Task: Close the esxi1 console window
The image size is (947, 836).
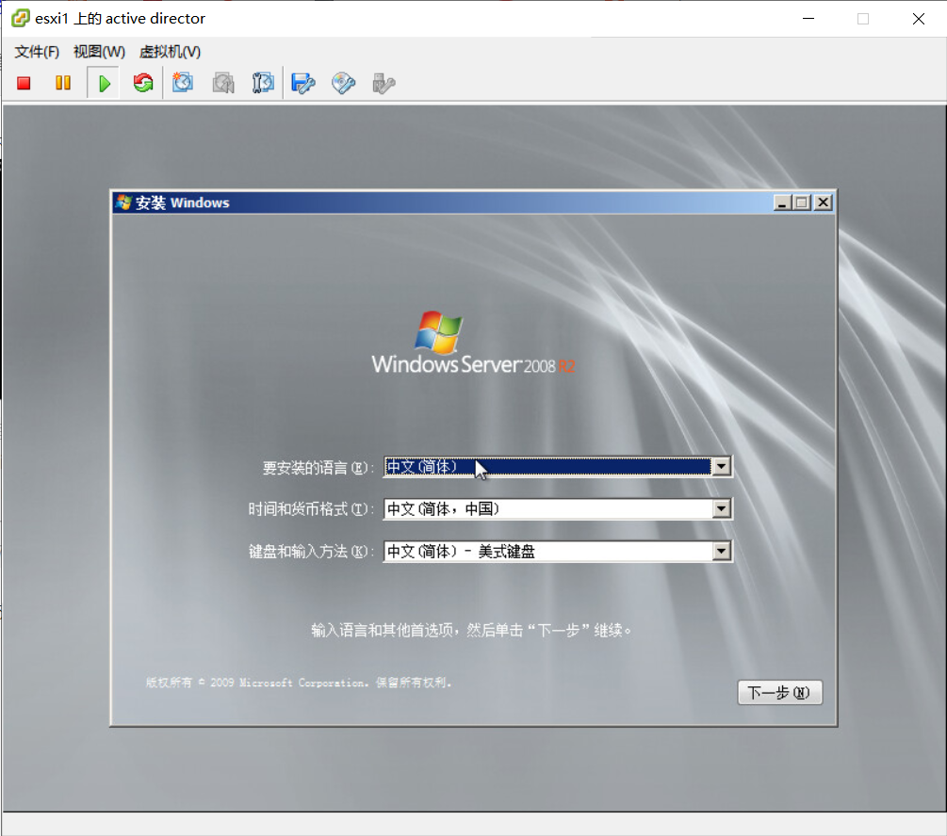Action: (919, 19)
